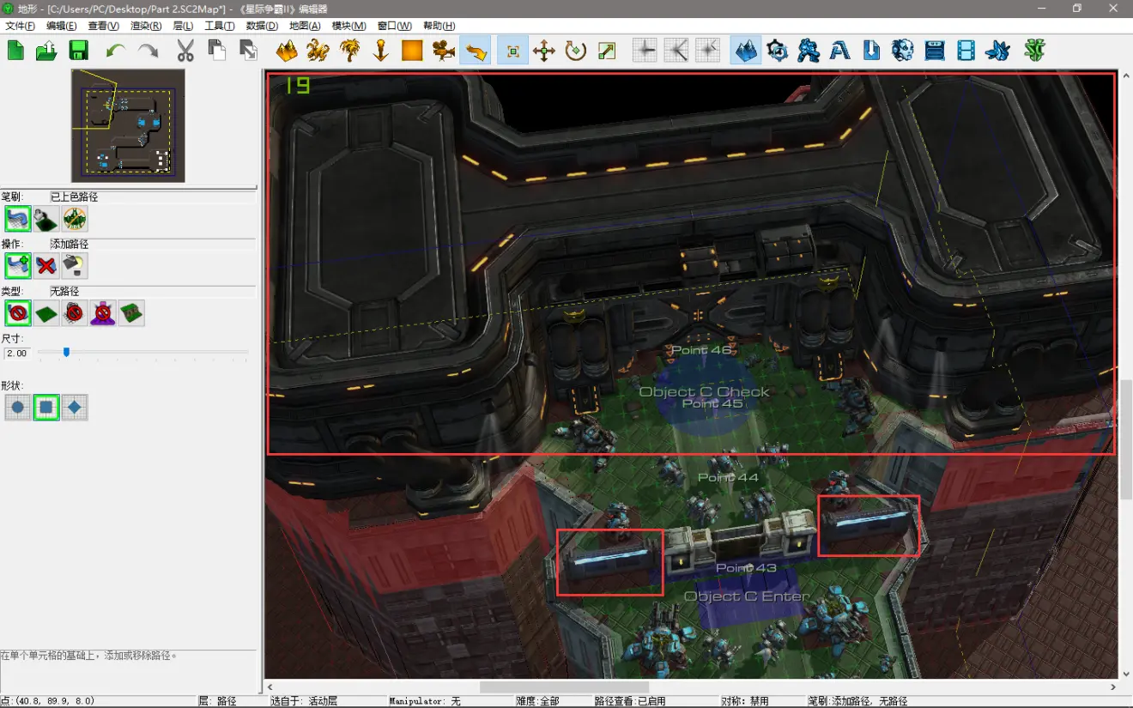
Task: Open the Data module marine icon
Action: [809, 51]
